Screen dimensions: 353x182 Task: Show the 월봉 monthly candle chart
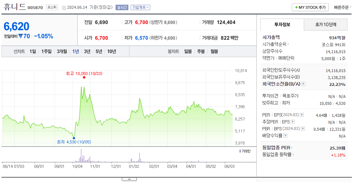point(214,51)
